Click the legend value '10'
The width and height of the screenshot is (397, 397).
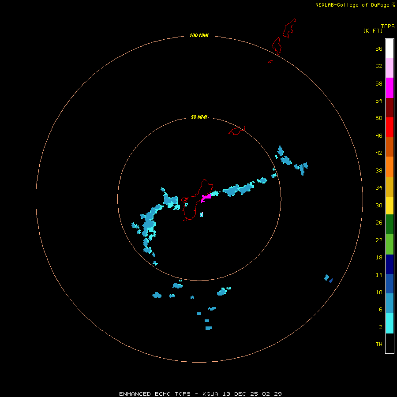(x=379, y=292)
